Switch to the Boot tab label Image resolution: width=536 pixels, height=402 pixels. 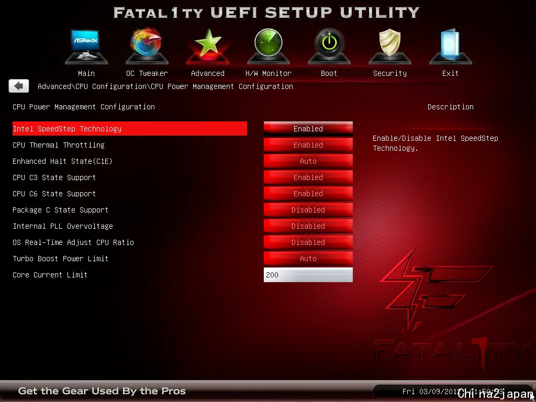[x=329, y=73]
